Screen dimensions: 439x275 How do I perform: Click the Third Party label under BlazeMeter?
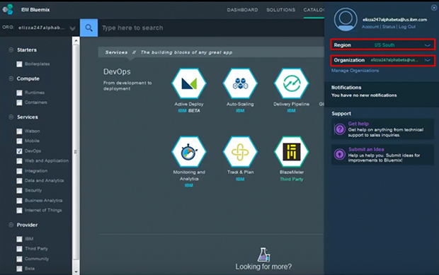coord(292,179)
